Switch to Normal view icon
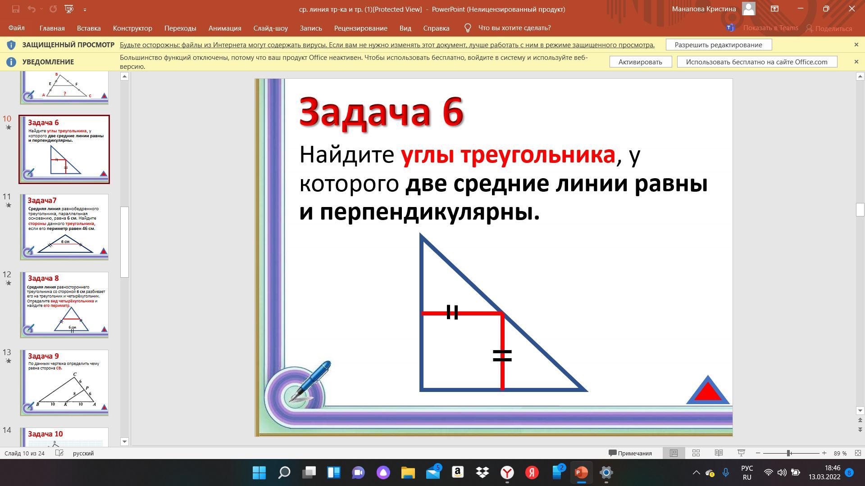Image resolution: width=865 pixels, height=486 pixels. tap(674, 453)
